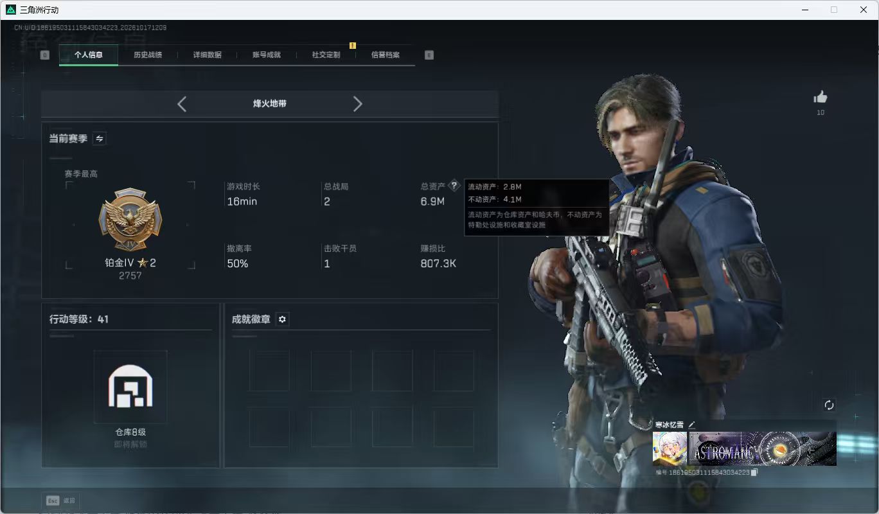Minimize the game window
Screen dimensions: 879x514
[x=806, y=10]
